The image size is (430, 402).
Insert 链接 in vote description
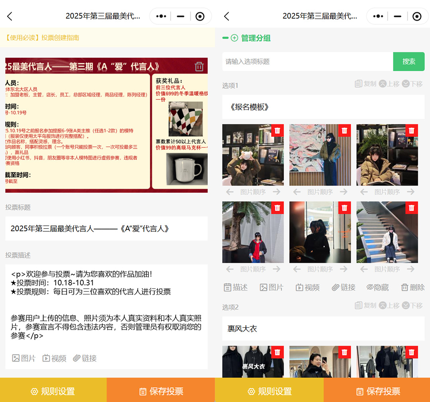[x=85, y=358]
